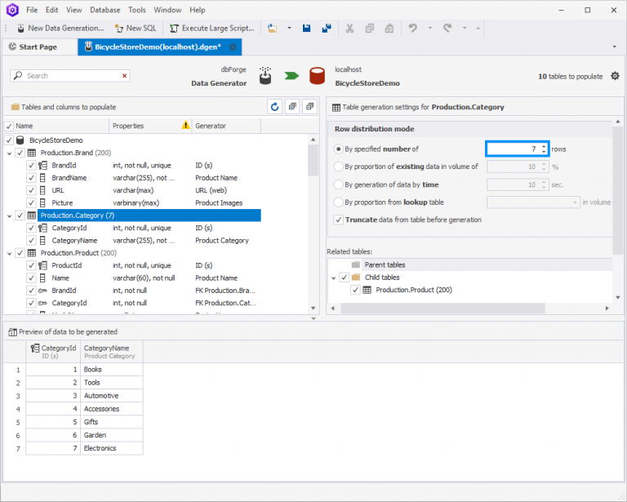The height and width of the screenshot is (502, 627).
Task: Select By generation of data by time
Action: click(339, 185)
